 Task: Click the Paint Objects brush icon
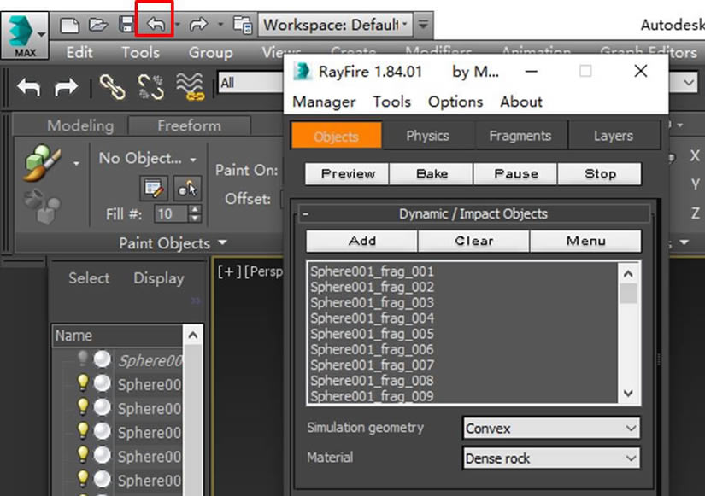click(42, 163)
